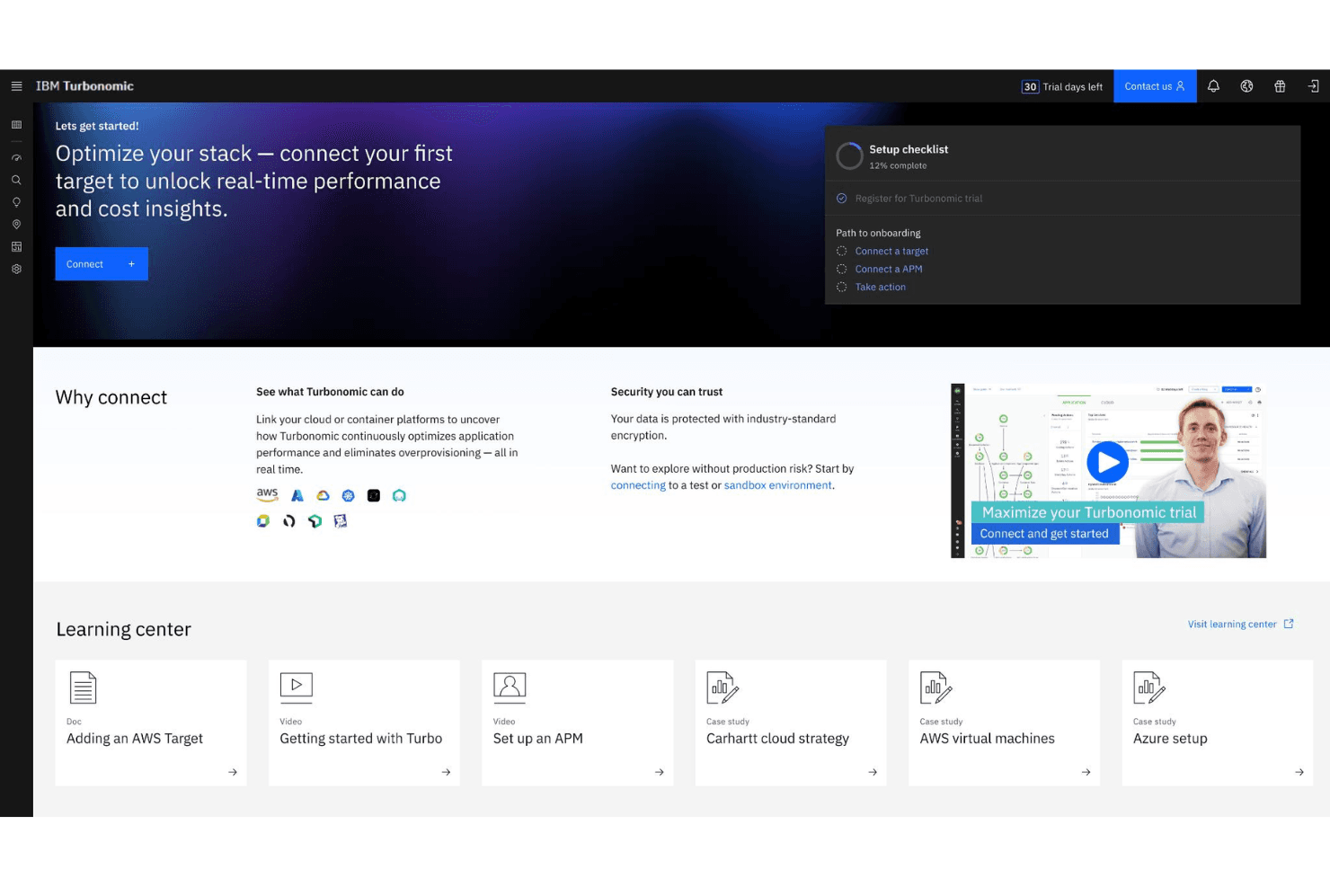Click the New Relic green hexagon icon

point(315,521)
